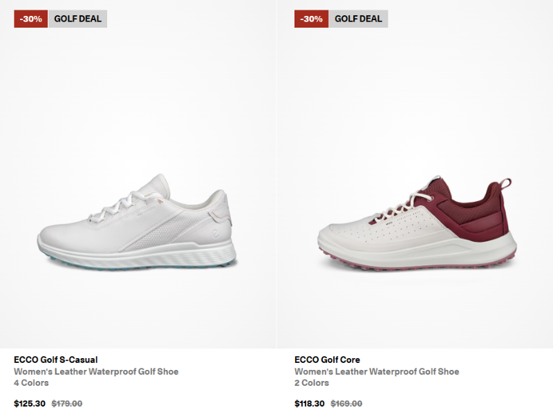Image resolution: width=553 pixels, height=410 pixels.
Task: Open the burgundy ECCO Golf Core shoe image
Action: tap(418, 223)
